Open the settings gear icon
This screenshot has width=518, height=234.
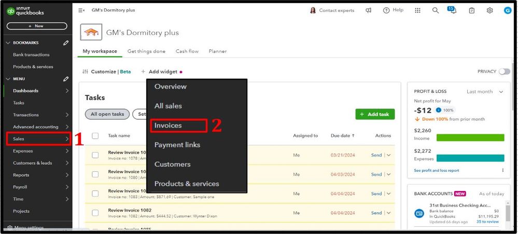coord(489,10)
